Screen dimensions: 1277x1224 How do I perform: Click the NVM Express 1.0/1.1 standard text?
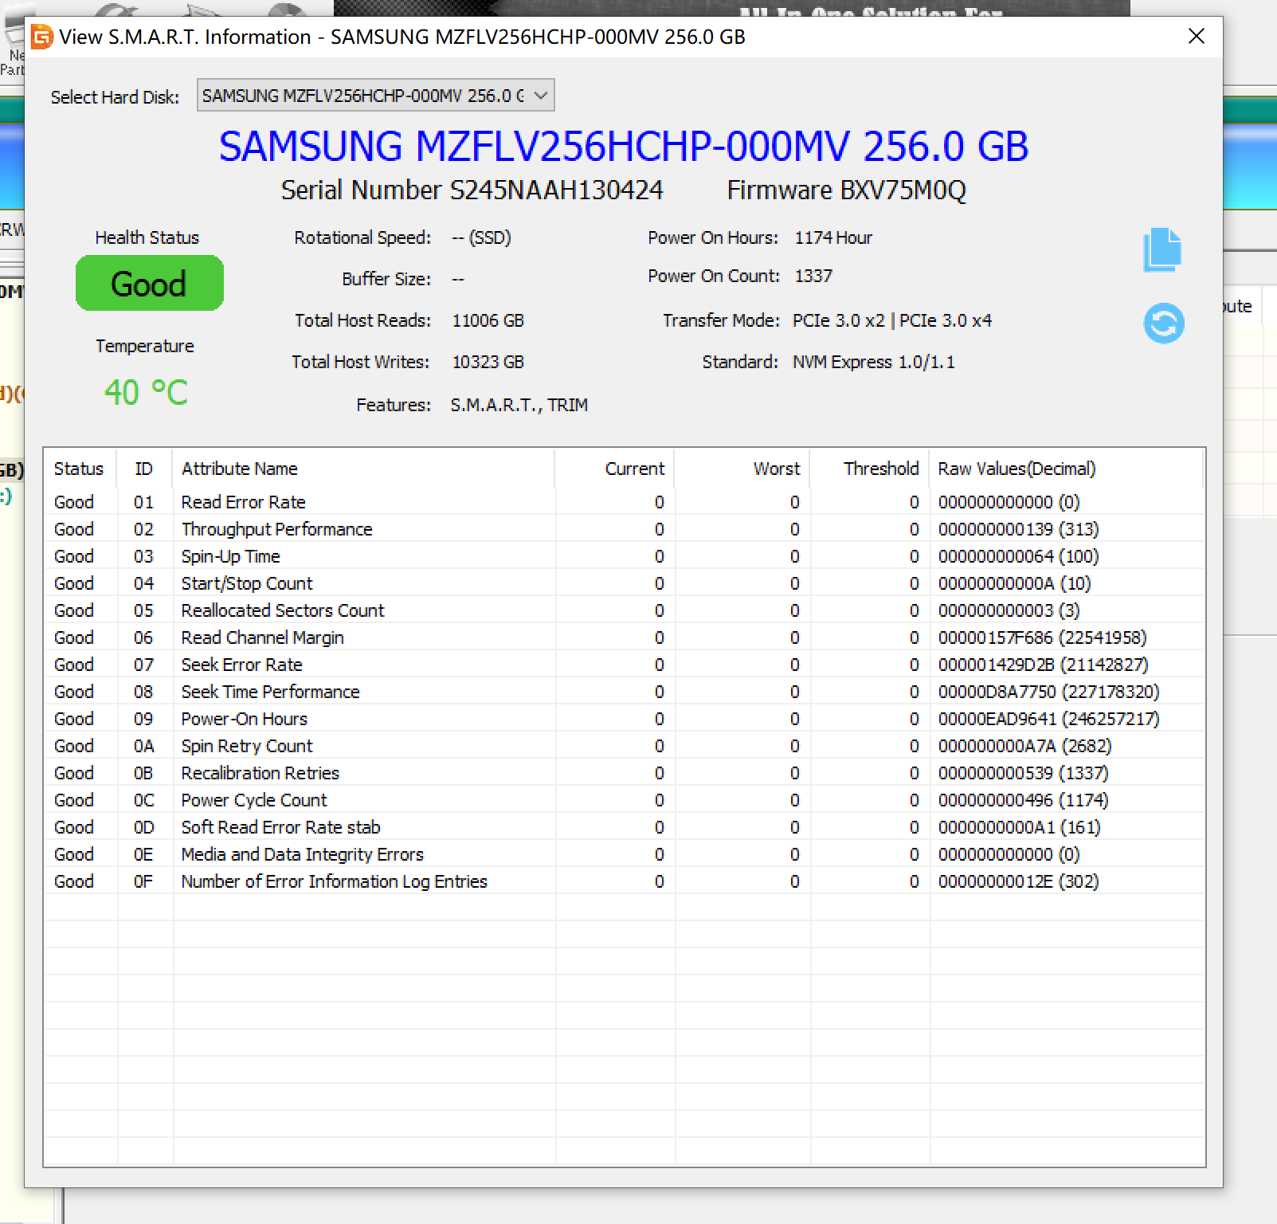tap(873, 362)
